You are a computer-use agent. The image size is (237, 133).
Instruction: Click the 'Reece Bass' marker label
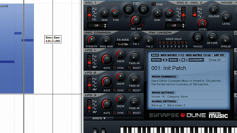(53, 39)
